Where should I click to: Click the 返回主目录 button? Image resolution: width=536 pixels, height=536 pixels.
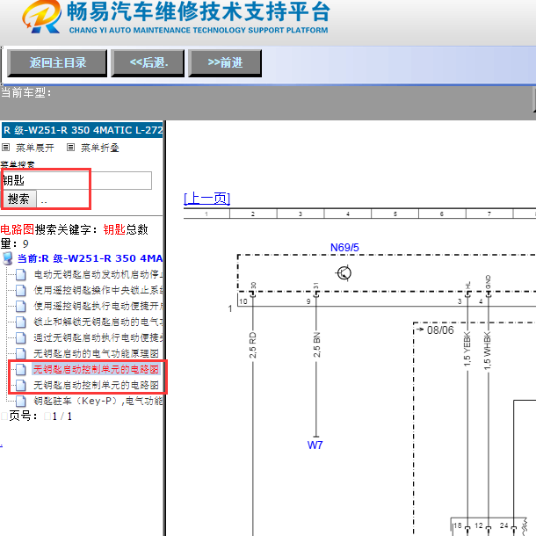[57, 63]
